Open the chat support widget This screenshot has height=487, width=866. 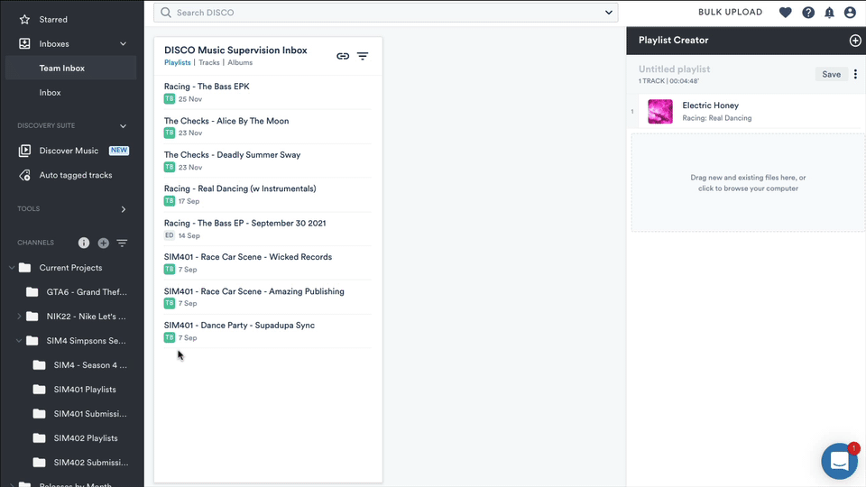point(839,461)
